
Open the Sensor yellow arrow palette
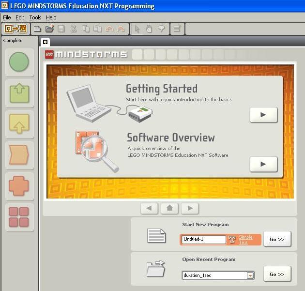pyautogui.click(x=19, y=124)
